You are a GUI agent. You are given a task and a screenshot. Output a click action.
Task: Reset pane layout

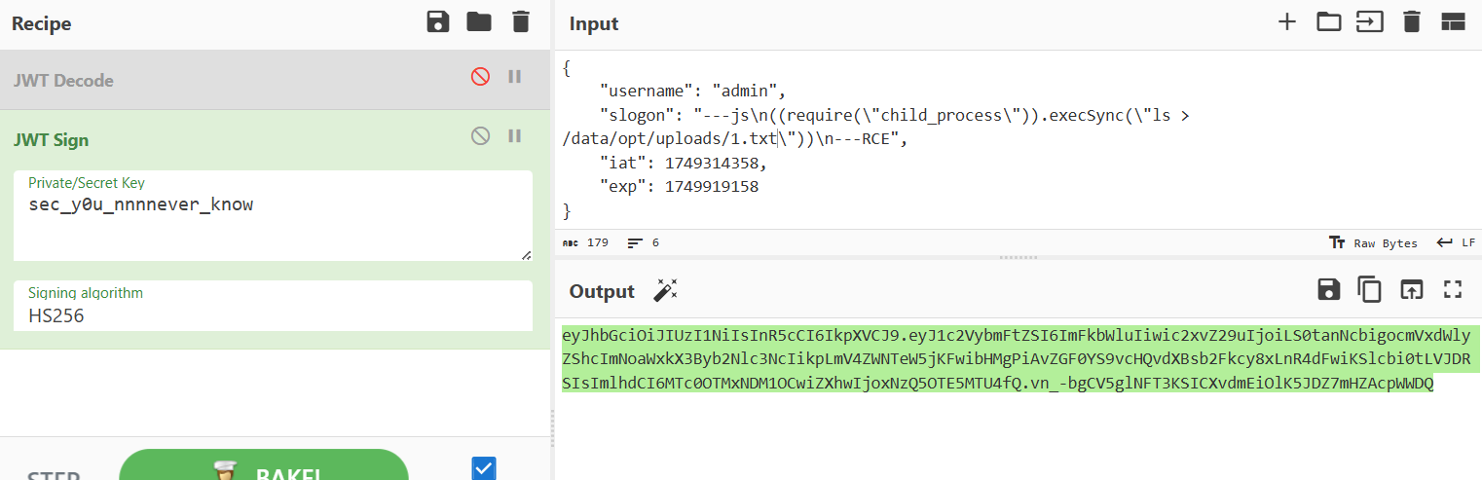point(1453,22)
